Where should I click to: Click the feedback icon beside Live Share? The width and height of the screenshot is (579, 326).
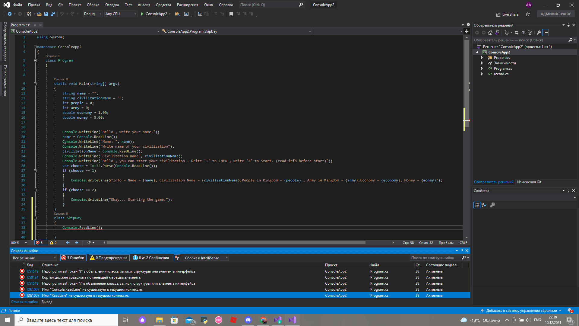click(528, 14)
